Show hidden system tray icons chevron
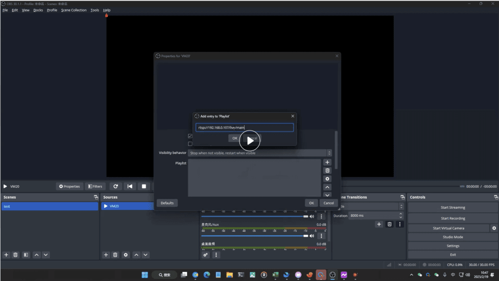This screenshot has width=499, height=281. (412, 275)
